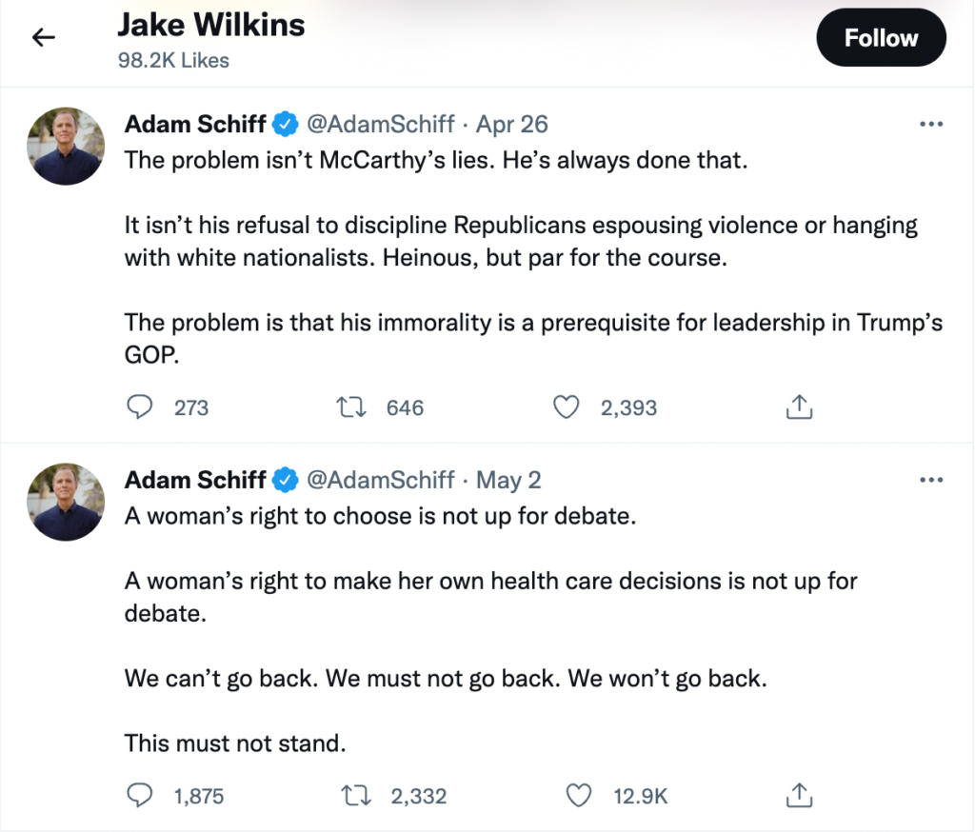The width and height of the screenshot is (975, 832).
Task: Click Adam Schiff's avatar on second tweet
Action: (x=67, y=502)
